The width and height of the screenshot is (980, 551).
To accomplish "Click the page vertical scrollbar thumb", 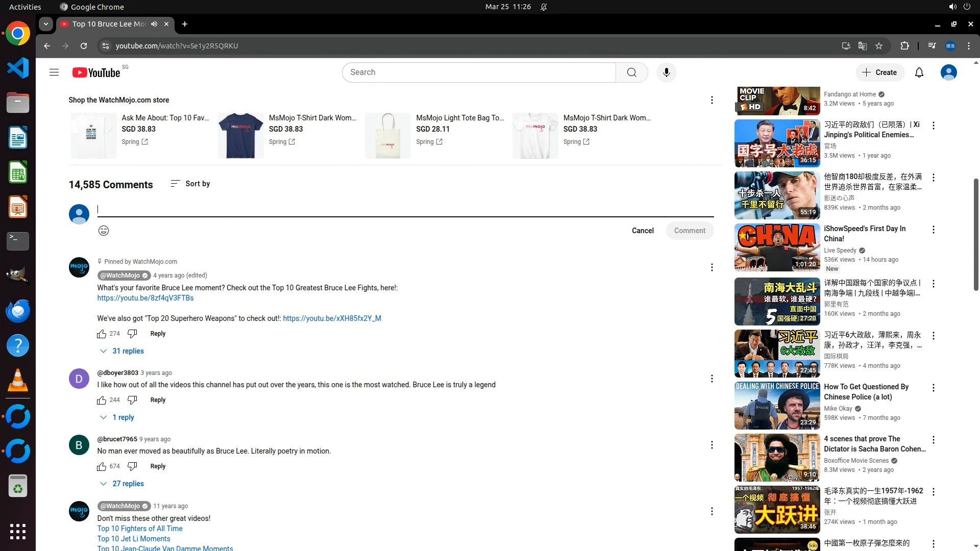I will (x=976, y=235).
